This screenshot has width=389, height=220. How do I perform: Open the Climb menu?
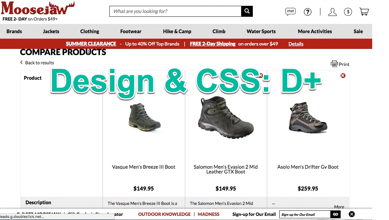(219, 31)
